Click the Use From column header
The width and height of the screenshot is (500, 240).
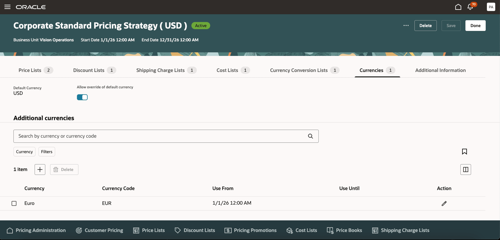coord(223,188)
